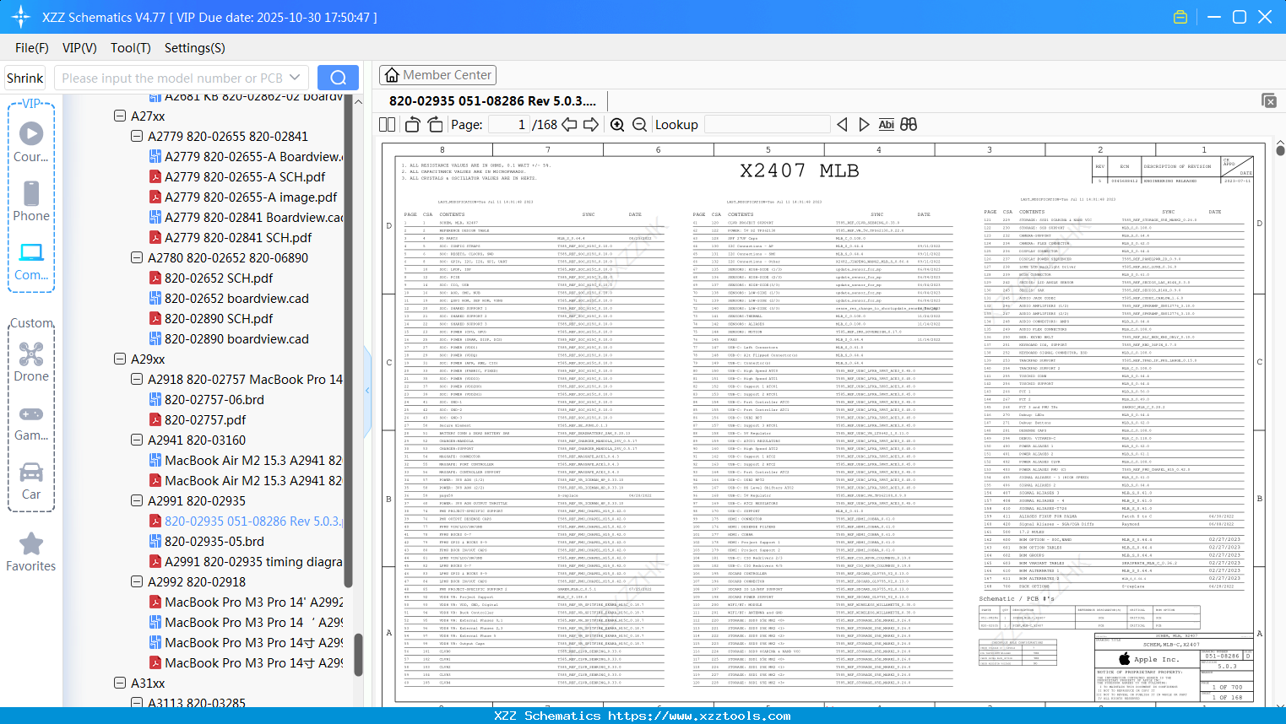Zoom out of the schematic
1286x724 pixels.
(640, 125)
